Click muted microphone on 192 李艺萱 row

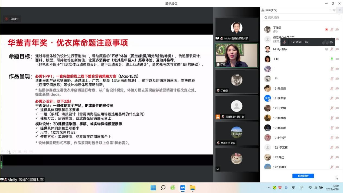[332, 148]
